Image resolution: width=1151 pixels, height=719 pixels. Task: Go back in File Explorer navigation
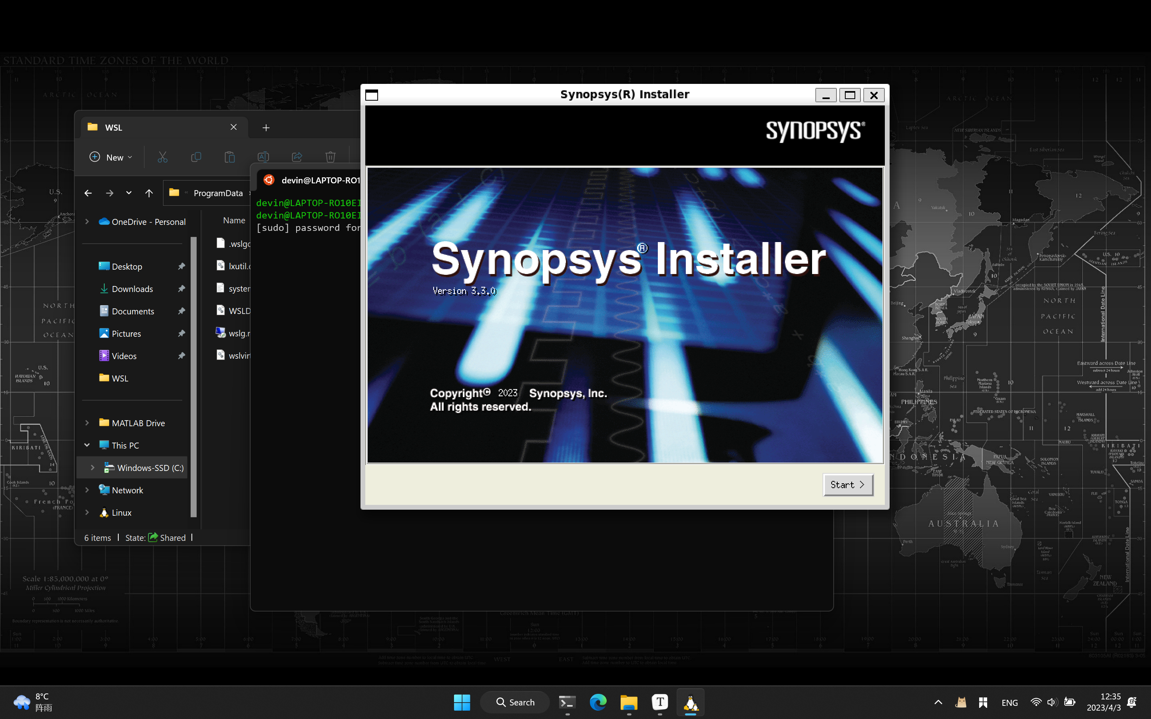(88, 193)
